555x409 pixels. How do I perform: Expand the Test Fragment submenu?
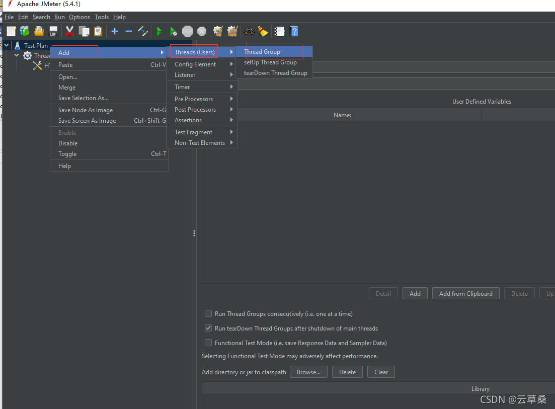click(x=202, y=132)
